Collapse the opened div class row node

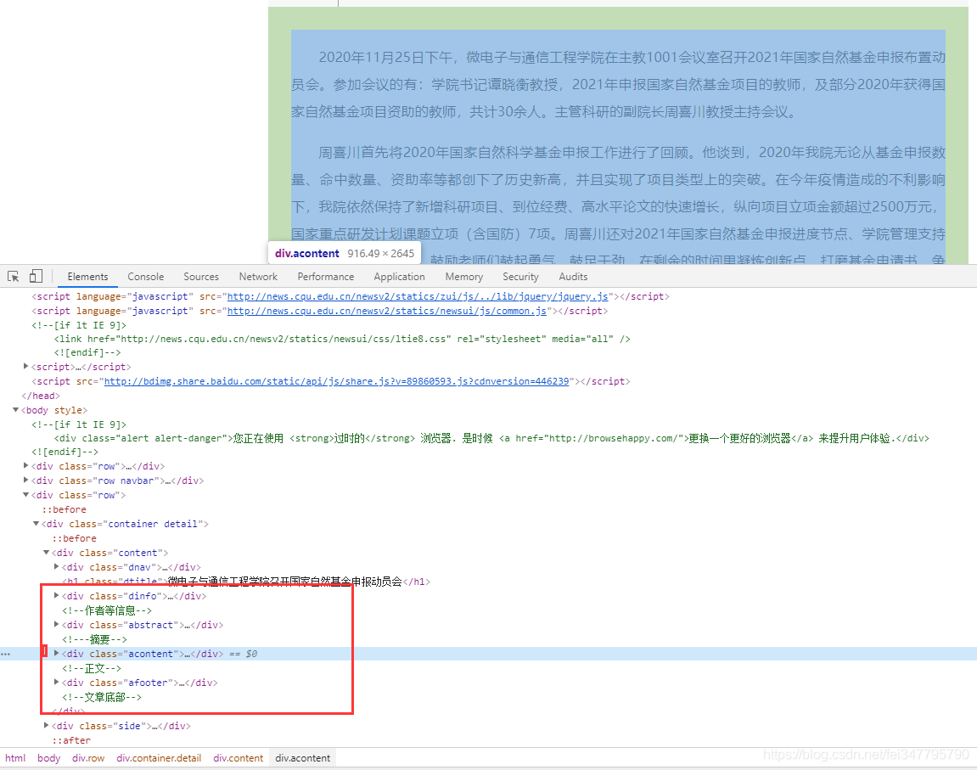25,495
